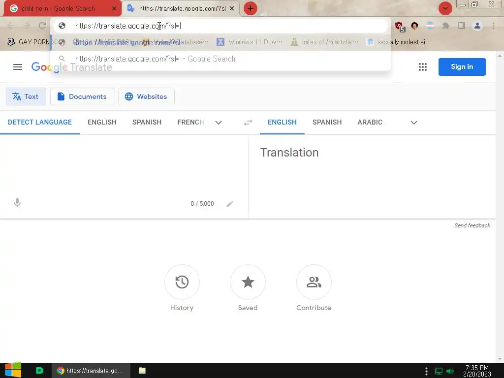The image size is (504, 378).
Task: Open the taskbar clock showing 7:35 PM
Action: (477, 371)
